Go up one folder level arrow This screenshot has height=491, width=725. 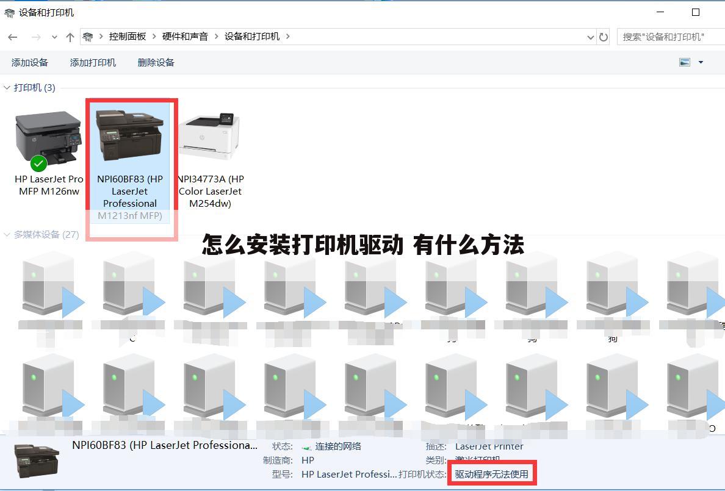click(x=70, y=37)
